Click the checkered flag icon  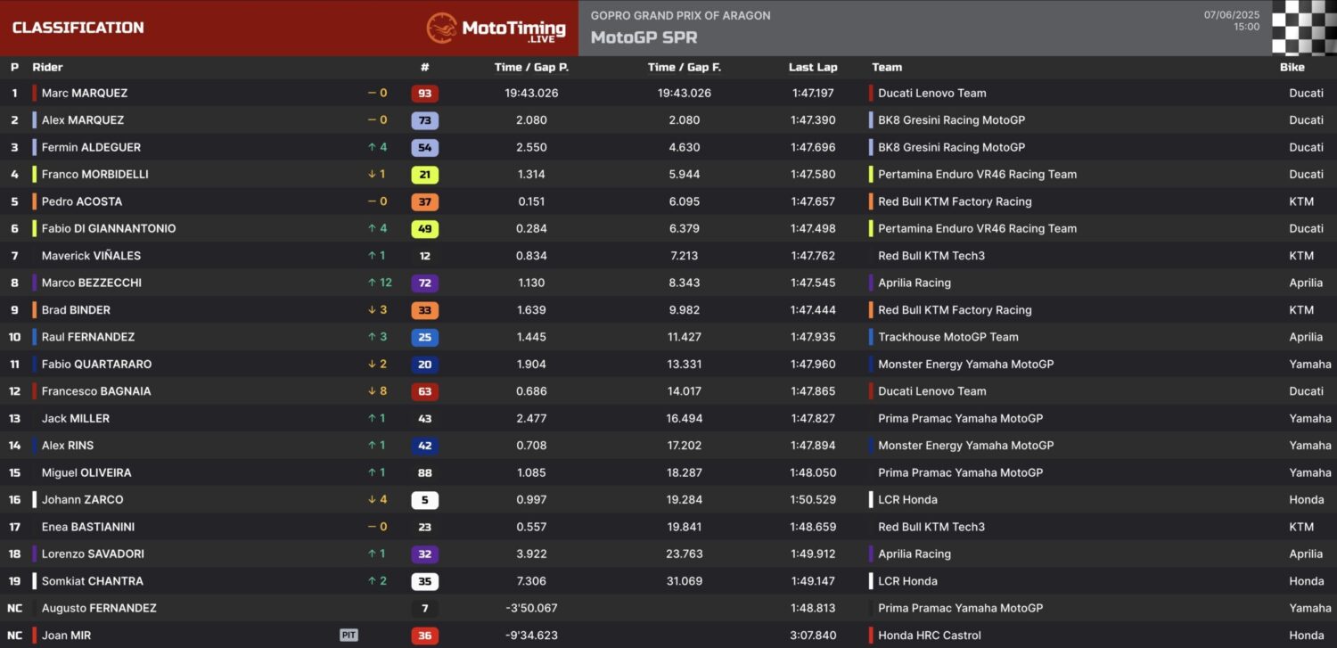[1304, 28]
